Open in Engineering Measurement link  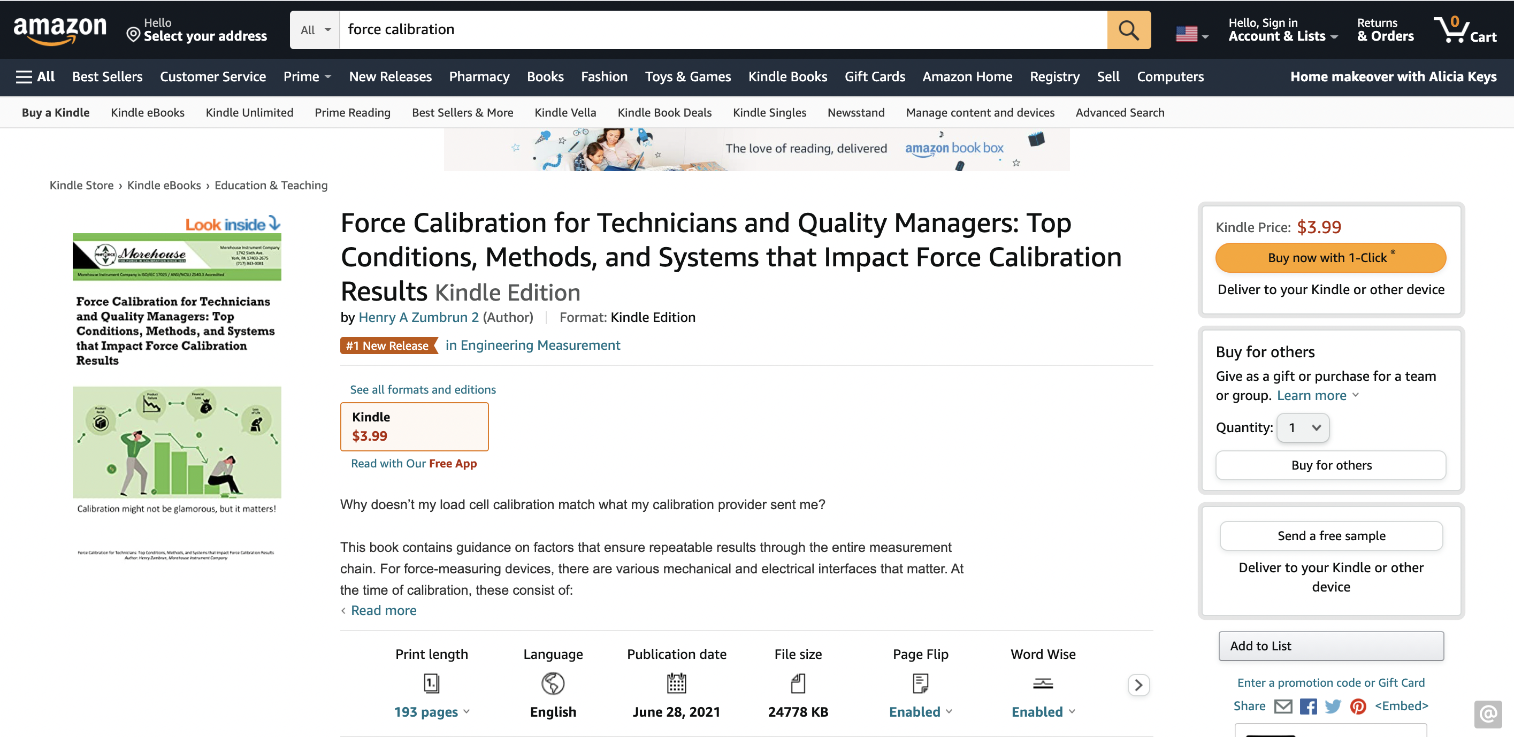coord(532,345)
